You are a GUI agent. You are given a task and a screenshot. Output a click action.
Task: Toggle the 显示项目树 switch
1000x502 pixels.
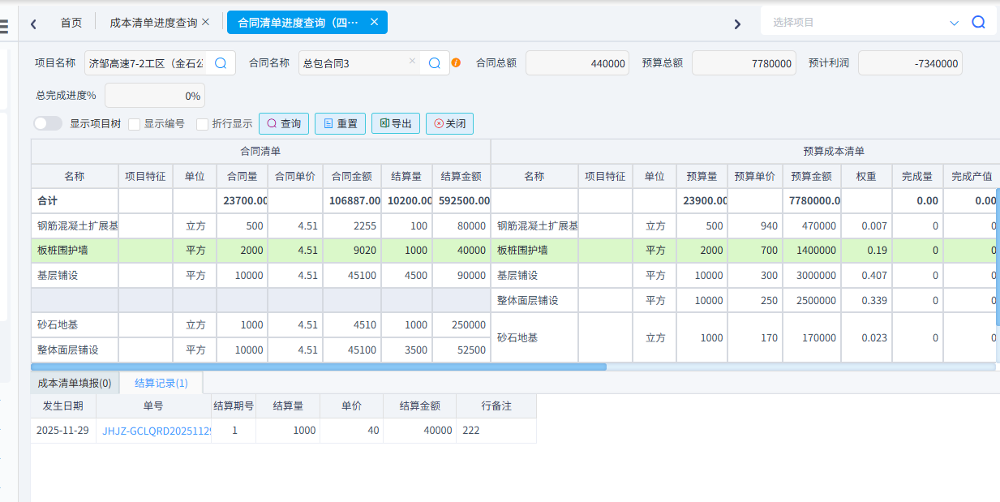[x=48, y=123]
